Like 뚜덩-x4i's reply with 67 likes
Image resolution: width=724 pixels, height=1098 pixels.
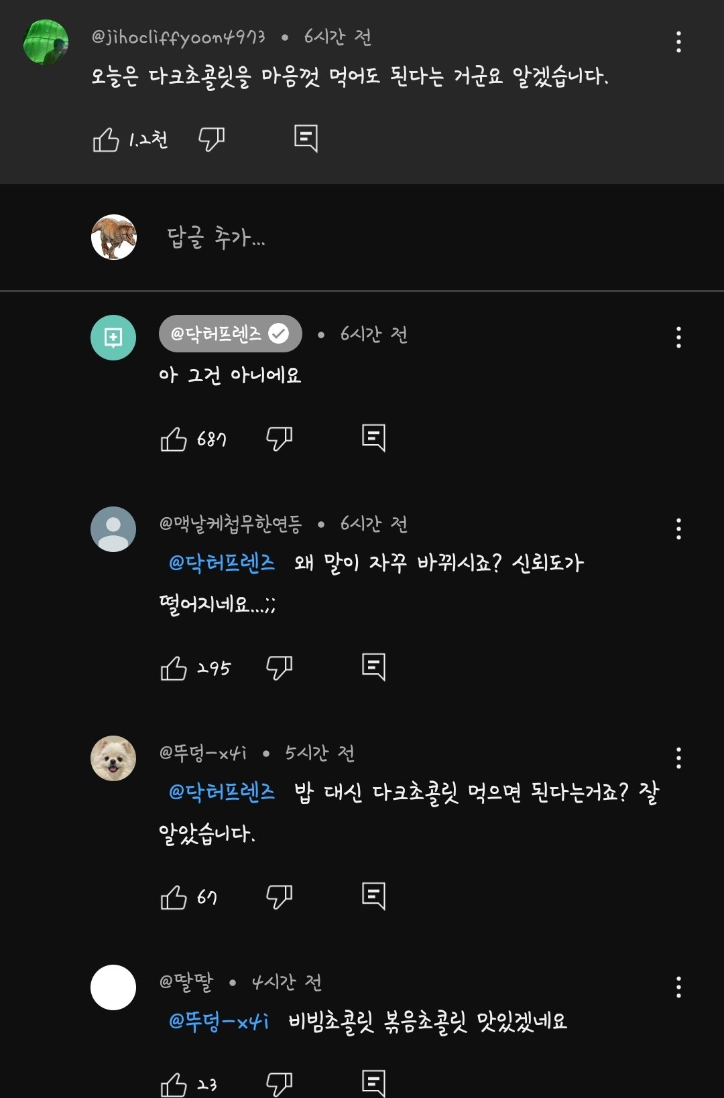click(x=174, y=897)
